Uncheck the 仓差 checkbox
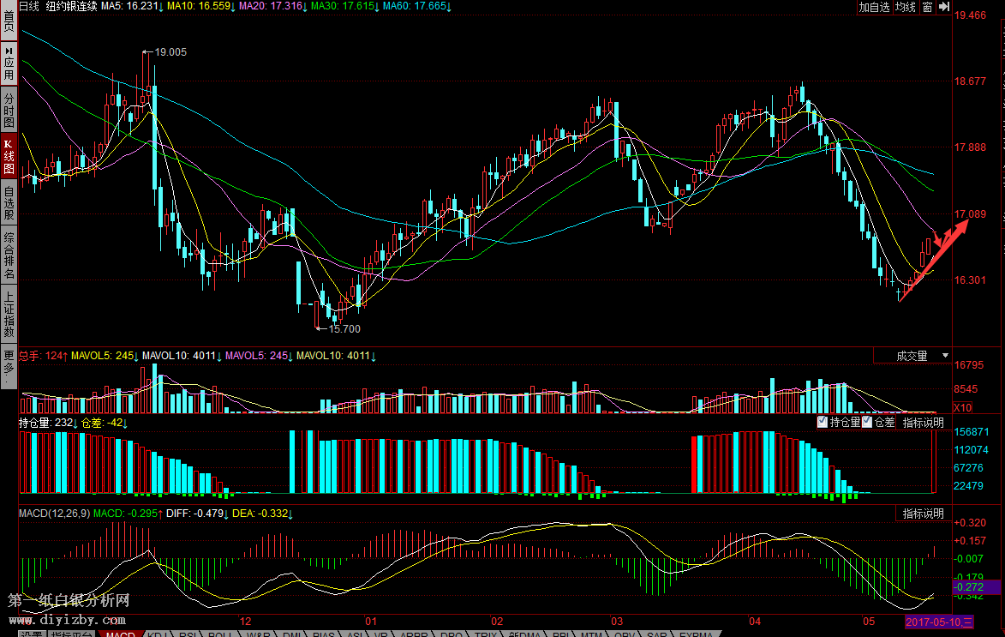This screenshot has width=1005, height=637. pyautogui.click(x=867, y=423)
